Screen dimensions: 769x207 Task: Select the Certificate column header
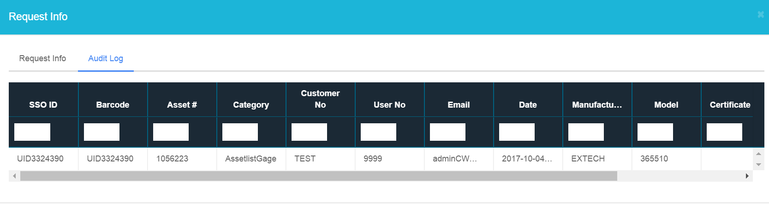[730, 105]
